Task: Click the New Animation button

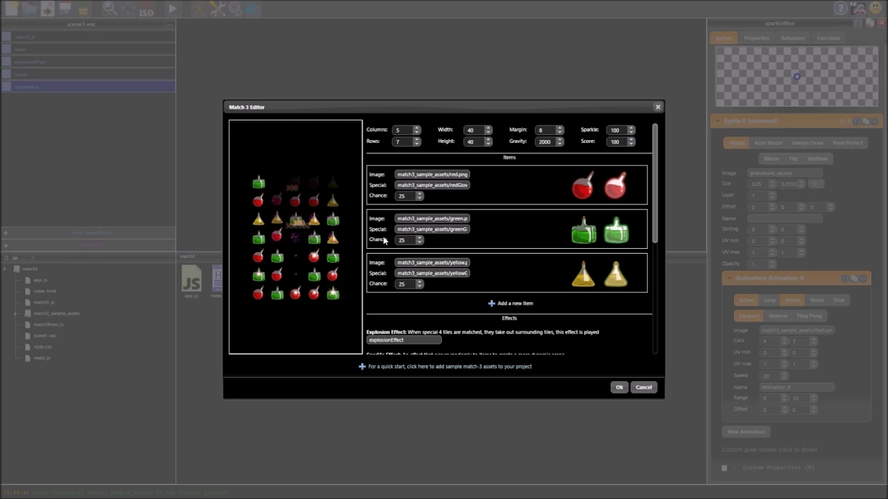Action: tap(746, 432)
